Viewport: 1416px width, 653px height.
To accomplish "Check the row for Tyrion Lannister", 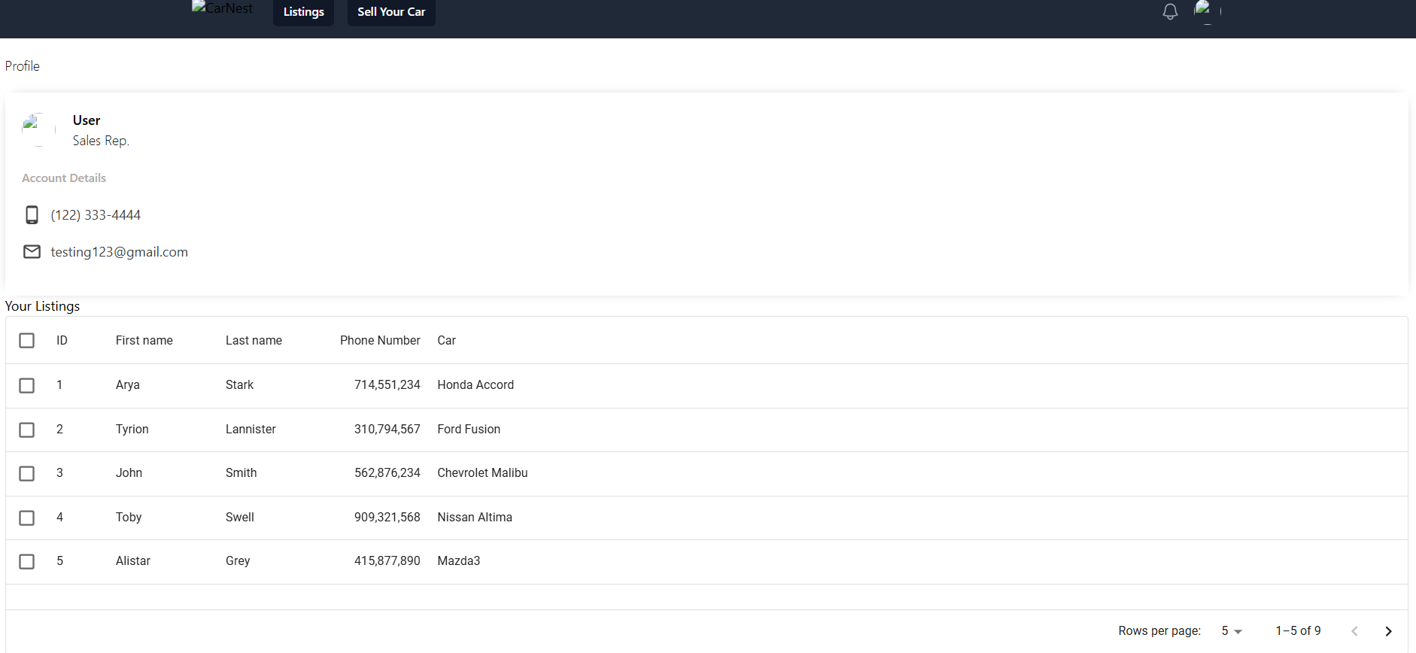I will point(27,430).
